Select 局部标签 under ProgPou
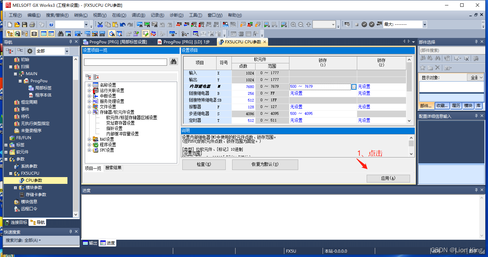488x257 pixels. coord(43,88)
